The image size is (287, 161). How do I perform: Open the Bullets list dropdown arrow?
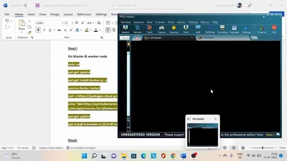(x=112, y=23)
